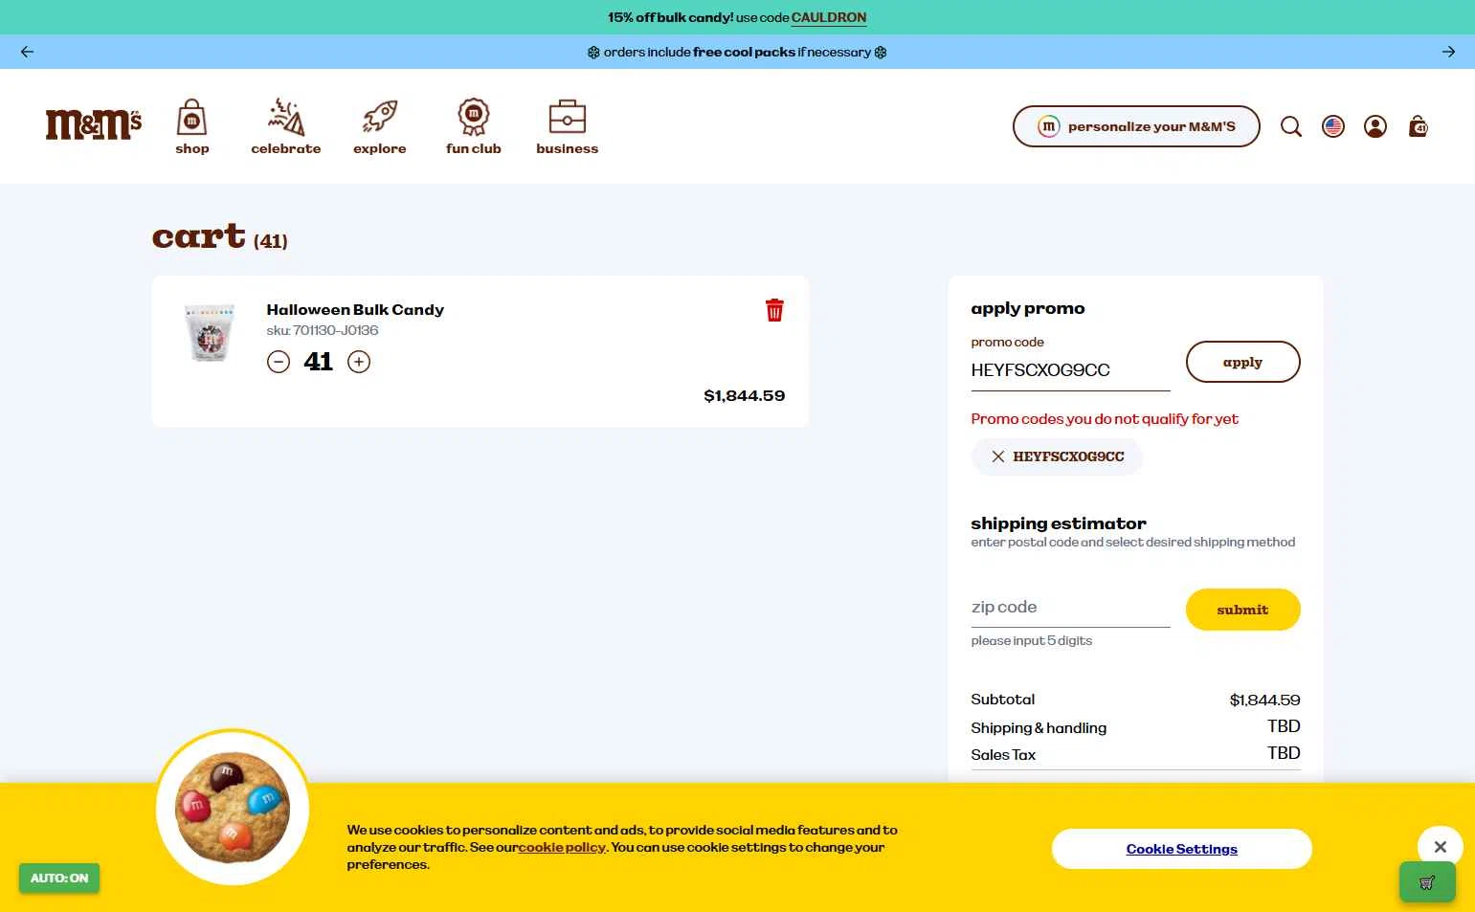The width and height of the screenshot is (1475, 912).
Task: Change country with the US flag icon
Action: point(1333,126)
